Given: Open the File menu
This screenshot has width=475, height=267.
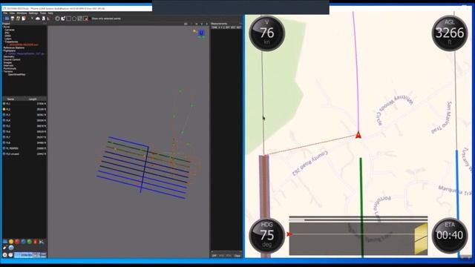Looking at the screenshot, I should pos(5,13).
